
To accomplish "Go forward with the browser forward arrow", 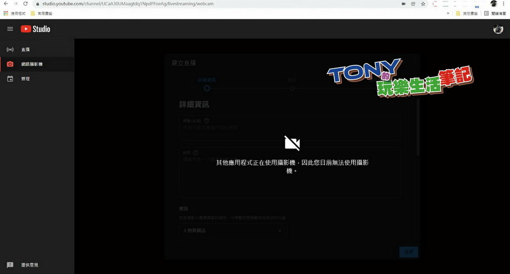I will (15, 3).
